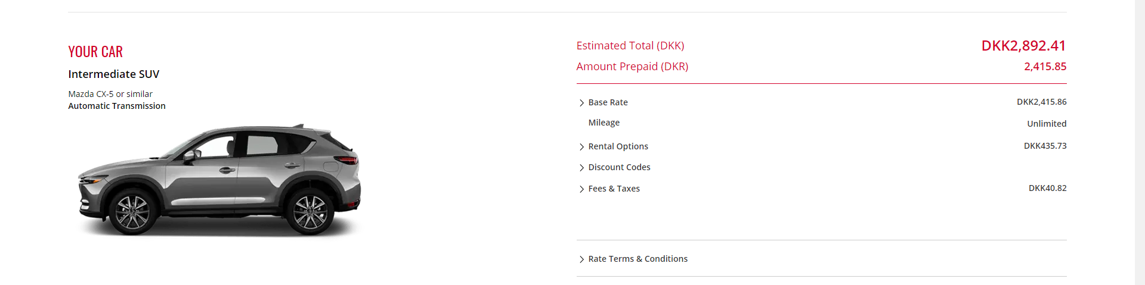Click the Mileage row label

click(x=604, y=123)
